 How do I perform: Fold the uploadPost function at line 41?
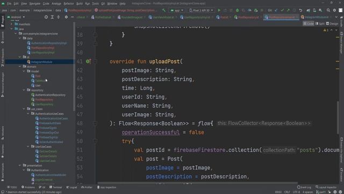pos(95,61)
